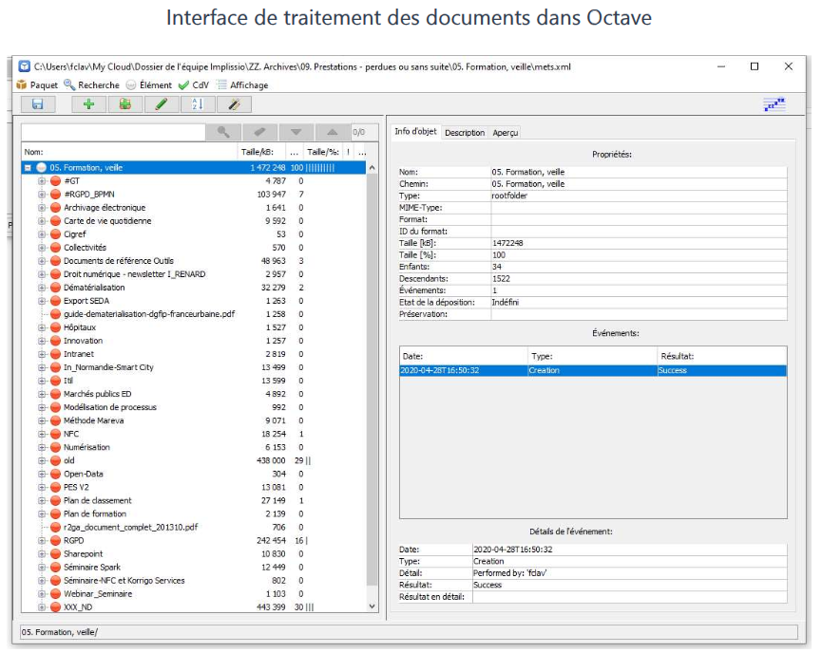
Task: Click the magnifier search button
Action: (223, 132)
